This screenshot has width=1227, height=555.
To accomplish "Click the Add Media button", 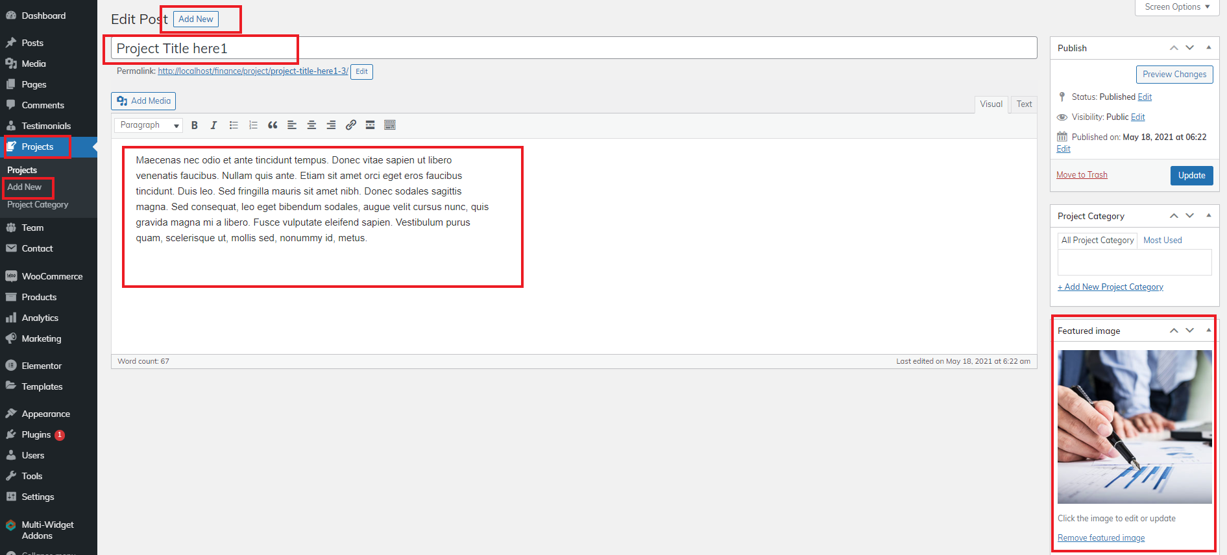I will [x=143, y=101].
